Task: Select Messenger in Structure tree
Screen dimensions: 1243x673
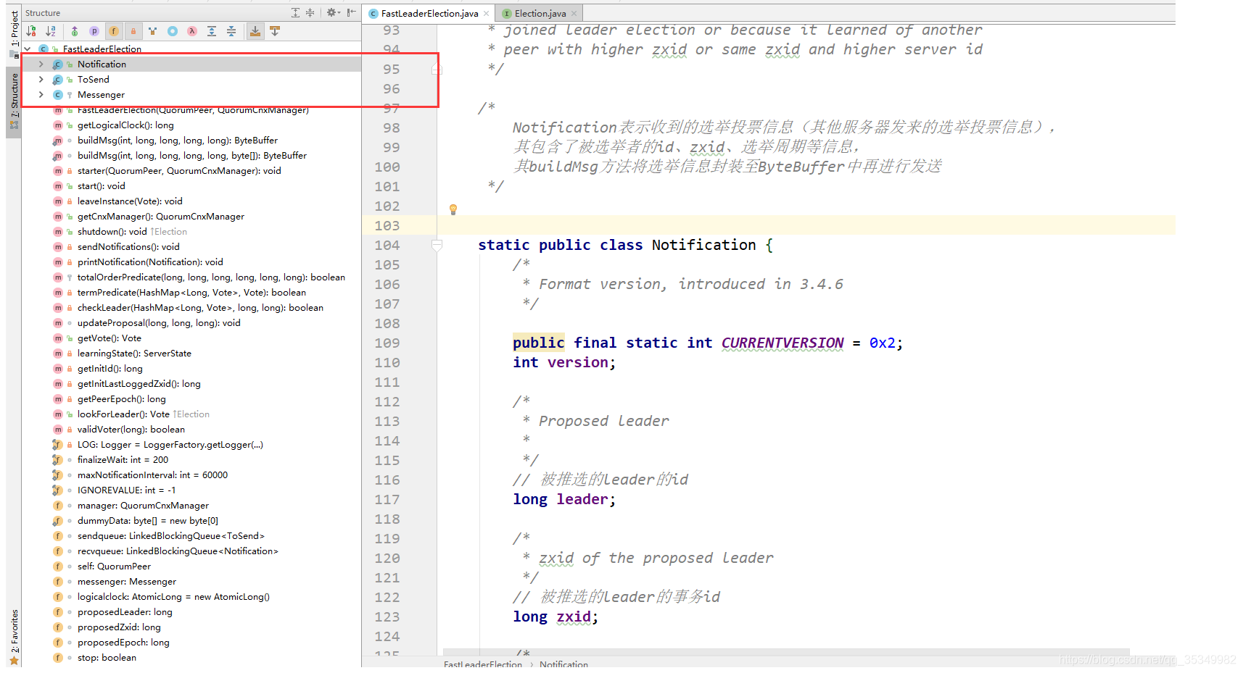Action: point(192,95)
